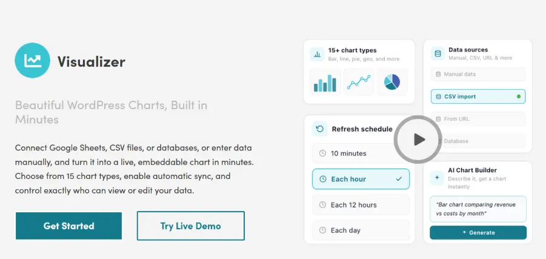Click the AI chart prompt text box

click(478, 209)
